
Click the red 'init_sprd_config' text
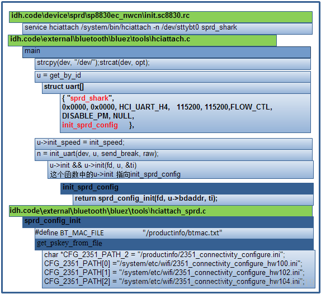point(90,125)
